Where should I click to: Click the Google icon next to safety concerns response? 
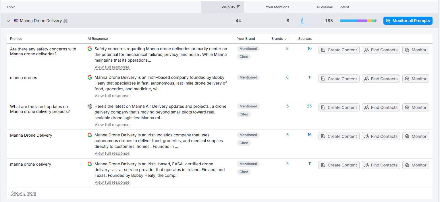pos(90,49)
